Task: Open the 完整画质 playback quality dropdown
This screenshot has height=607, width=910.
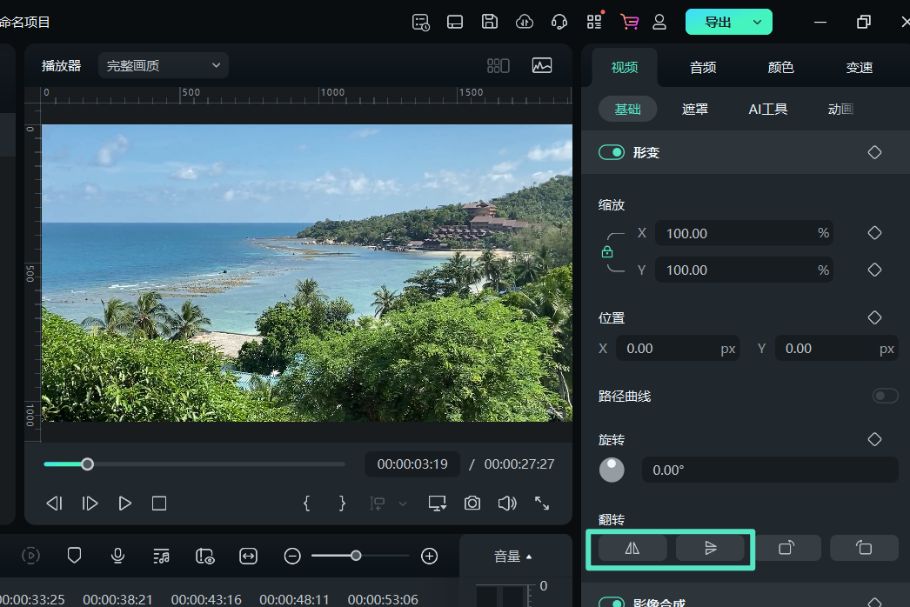Action: [x=163, y=64]
